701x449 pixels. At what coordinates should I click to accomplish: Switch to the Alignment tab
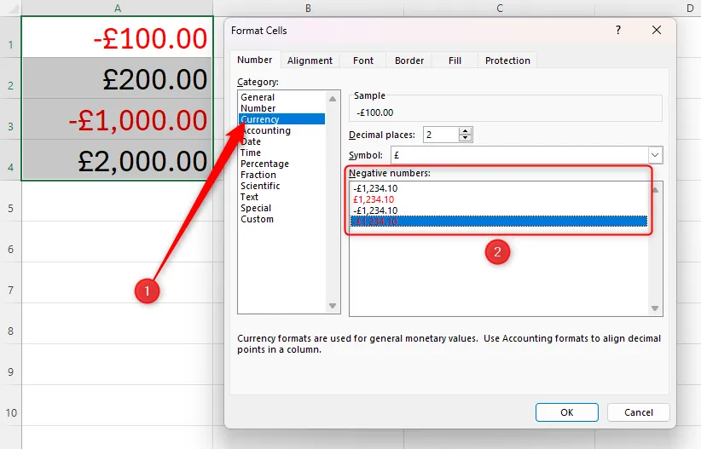[x=310, y=60]
